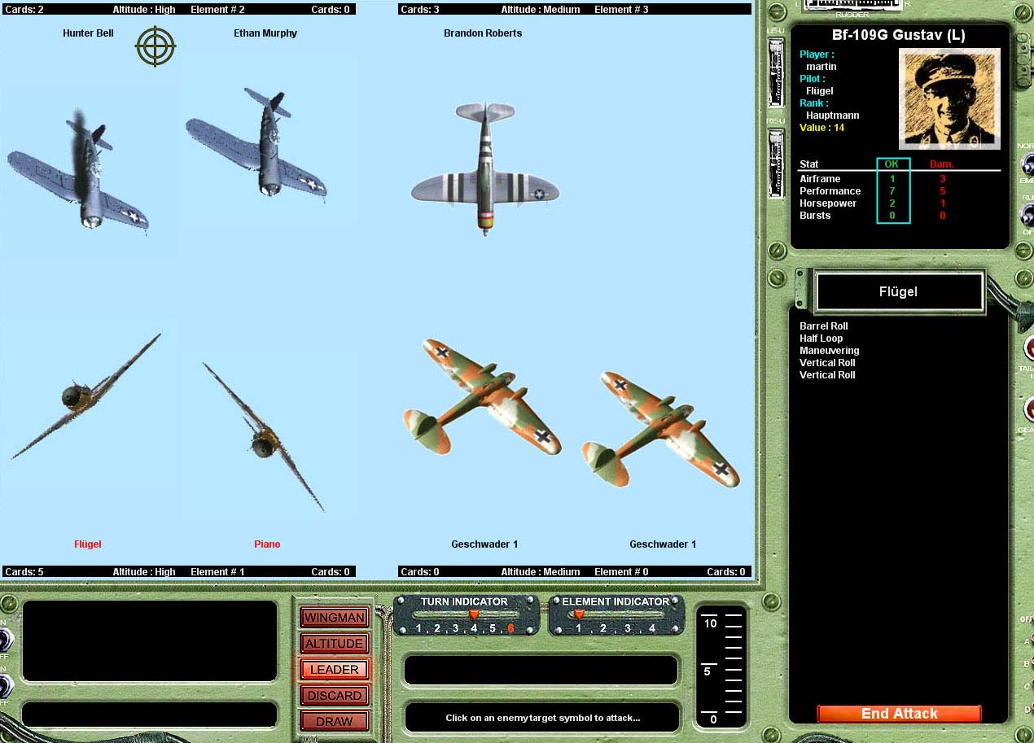Choose the Half Loop card
The width and height of the screenshot is (1034, 743).
[822, 339]
